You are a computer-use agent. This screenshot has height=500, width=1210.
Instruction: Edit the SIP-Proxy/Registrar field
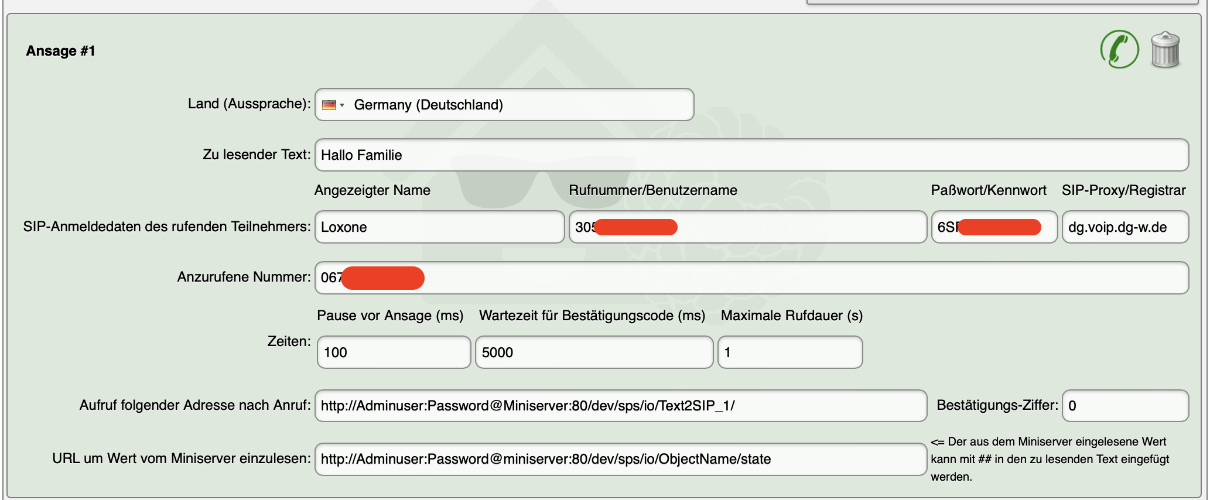pos(1124,227)
